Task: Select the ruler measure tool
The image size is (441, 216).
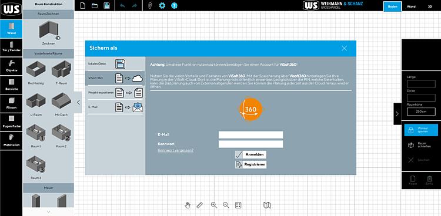Action: point(200,205)
